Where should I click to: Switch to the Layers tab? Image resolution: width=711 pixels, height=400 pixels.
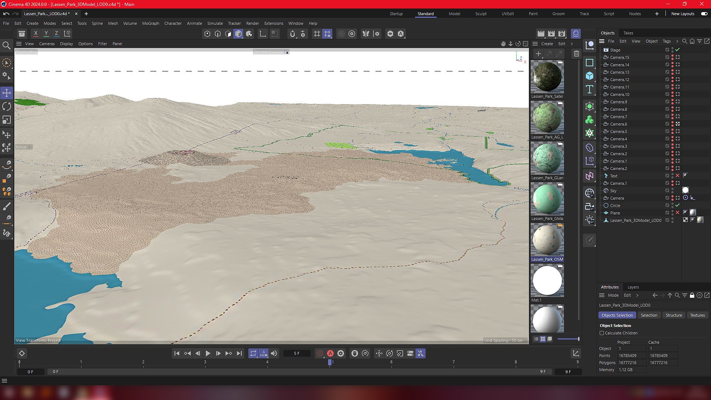(633, 287)
